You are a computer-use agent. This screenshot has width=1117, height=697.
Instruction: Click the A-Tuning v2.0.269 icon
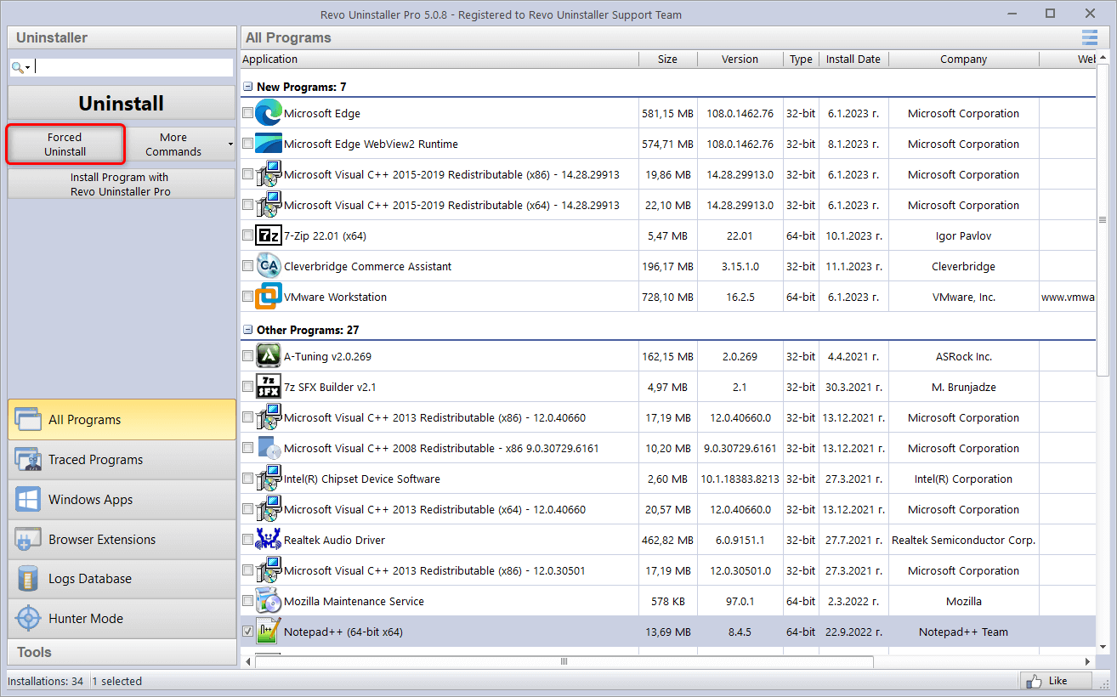pos(269,356)
